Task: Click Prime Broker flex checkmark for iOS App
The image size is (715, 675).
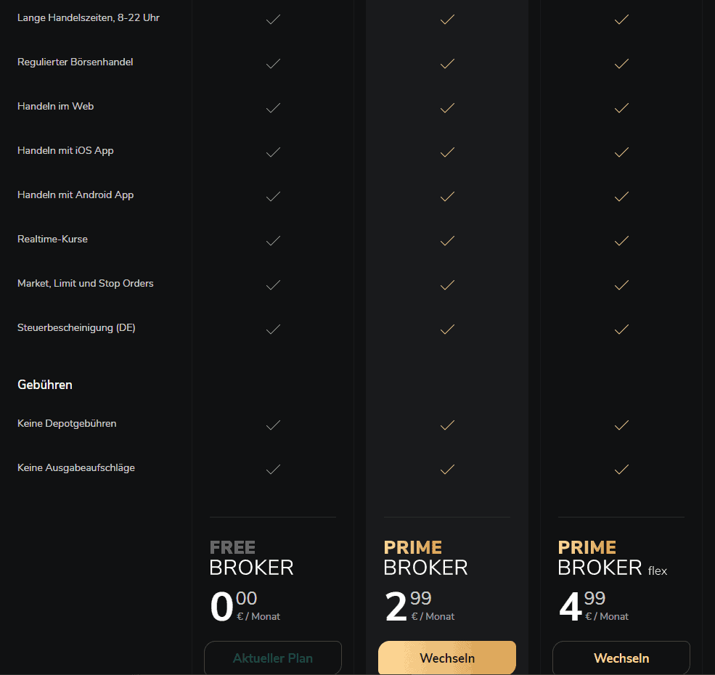Action: [621, 152]
